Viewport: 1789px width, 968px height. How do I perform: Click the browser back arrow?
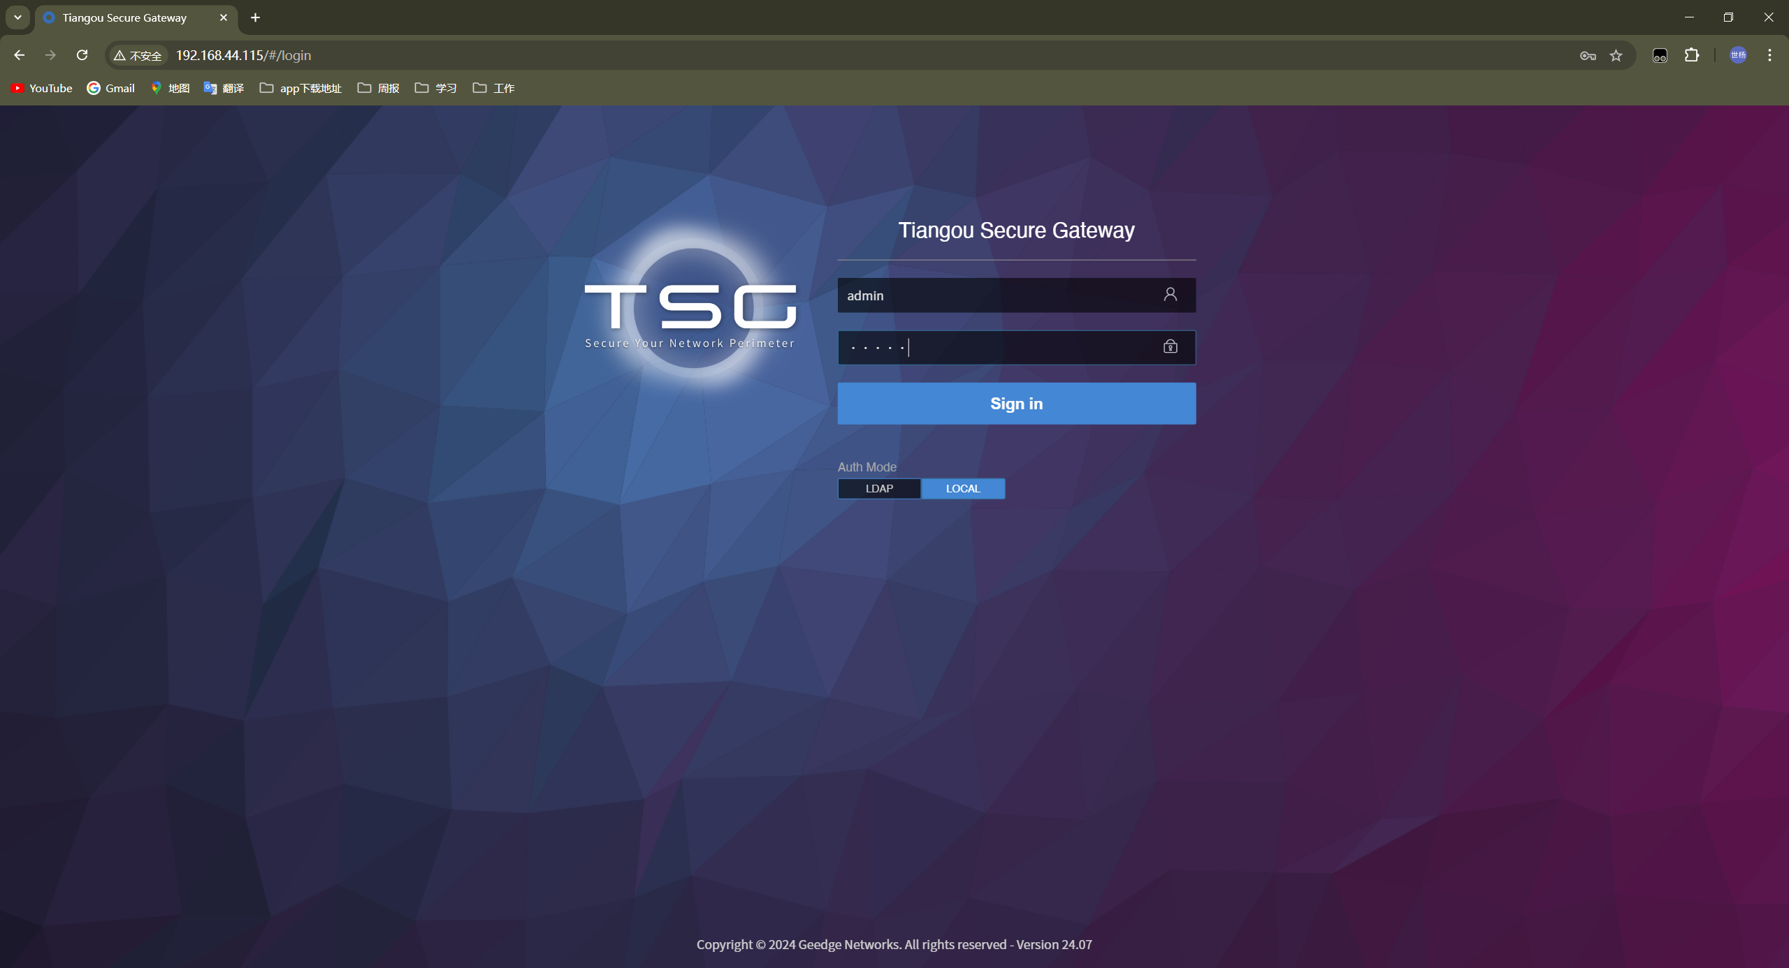[19, 55]
